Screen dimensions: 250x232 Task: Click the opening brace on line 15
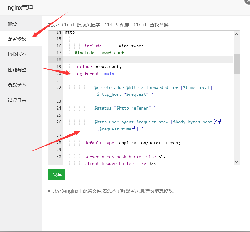pyautogui.click(x=76, y=39)
